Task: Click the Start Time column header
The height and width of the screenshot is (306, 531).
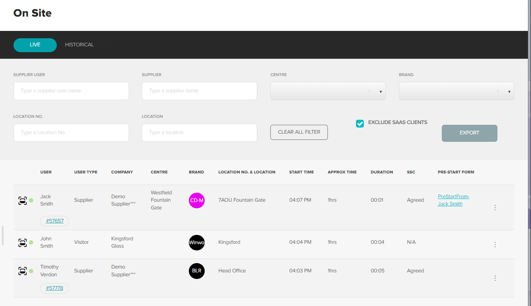Action: click(302, 172)
